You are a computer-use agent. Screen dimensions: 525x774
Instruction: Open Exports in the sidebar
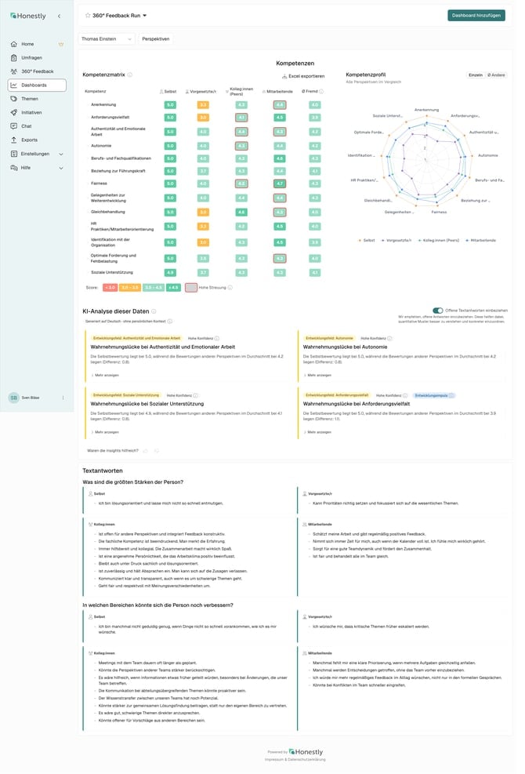pos(37,141)
